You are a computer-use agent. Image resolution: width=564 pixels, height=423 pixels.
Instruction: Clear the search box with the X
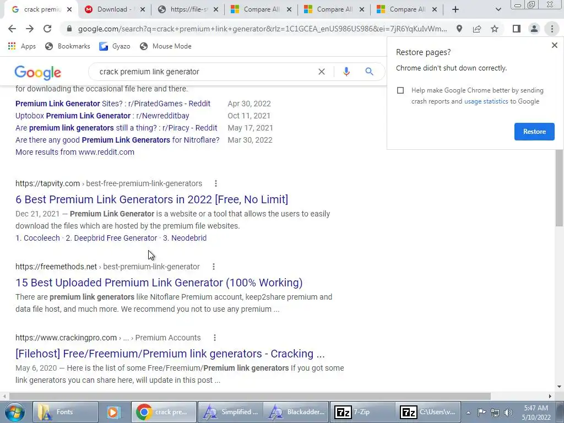(x=322, y=72)
